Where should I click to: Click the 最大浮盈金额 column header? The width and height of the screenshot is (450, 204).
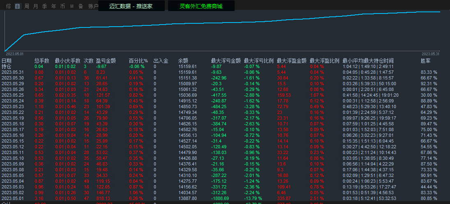click(292, 61)
